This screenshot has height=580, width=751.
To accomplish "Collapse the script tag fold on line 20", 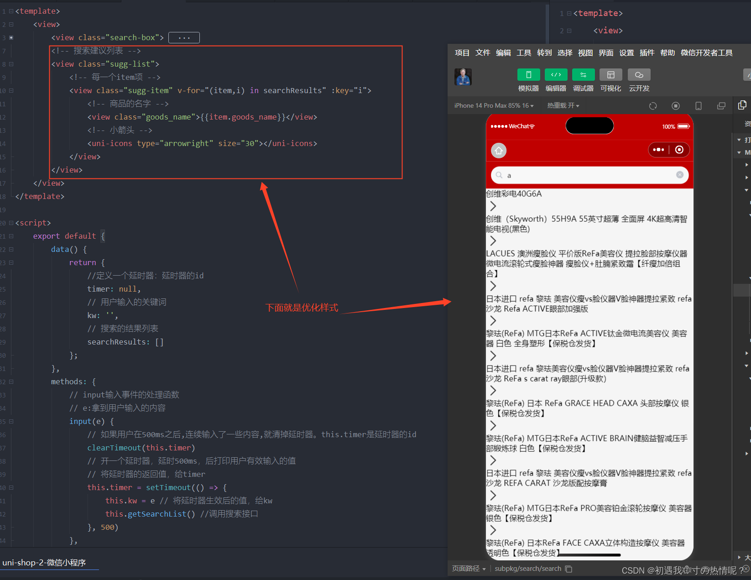I will 11,223.
